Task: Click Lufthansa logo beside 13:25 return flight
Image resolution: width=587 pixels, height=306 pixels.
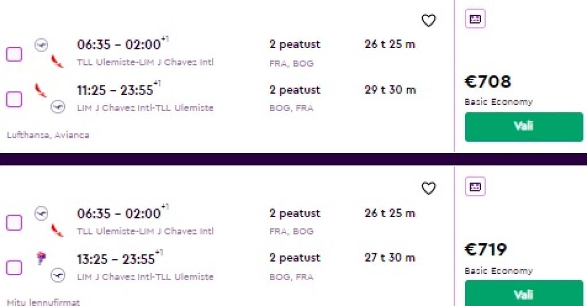Action: [x=57, y=276]
